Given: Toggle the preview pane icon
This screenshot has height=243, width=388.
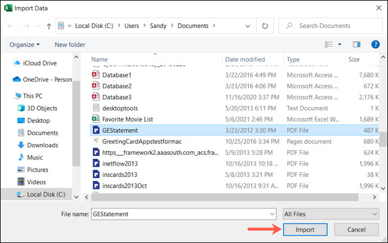Looking at the screenshot, I should [x=357, y=45].
